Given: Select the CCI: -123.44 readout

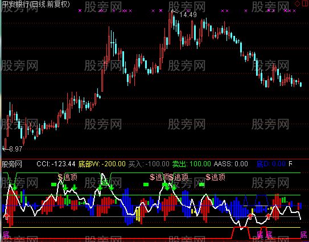Looking at the screenshot, I should [x=56, y=164].
